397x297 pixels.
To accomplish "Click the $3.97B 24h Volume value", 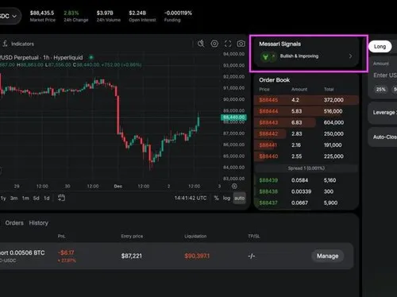I will [x=105, y=13].
